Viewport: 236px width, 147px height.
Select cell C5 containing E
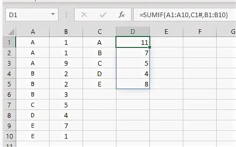pyautogui.click(x=99, y=84)
